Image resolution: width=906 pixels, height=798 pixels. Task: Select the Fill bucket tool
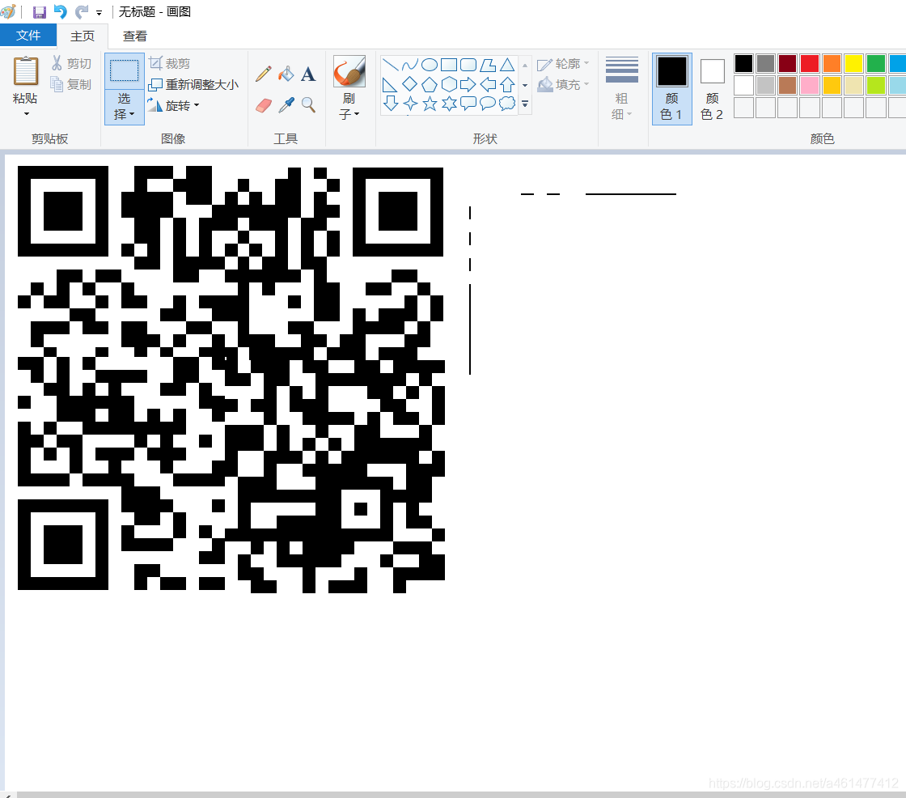286,74
